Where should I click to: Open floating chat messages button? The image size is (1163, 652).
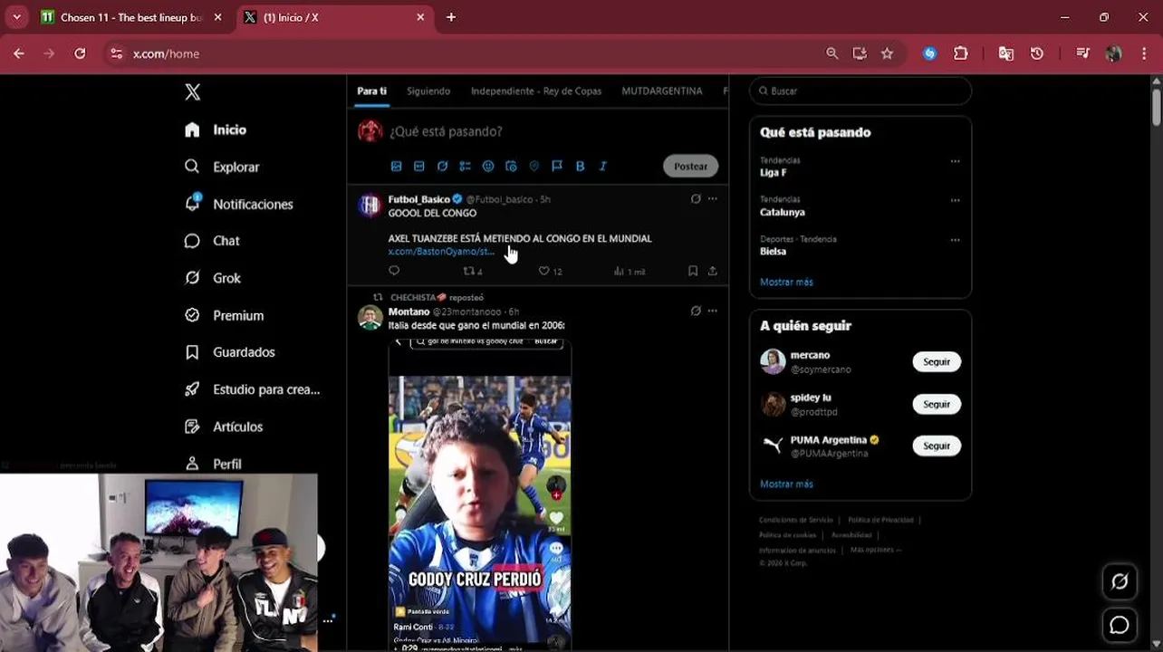(1120, 625)
